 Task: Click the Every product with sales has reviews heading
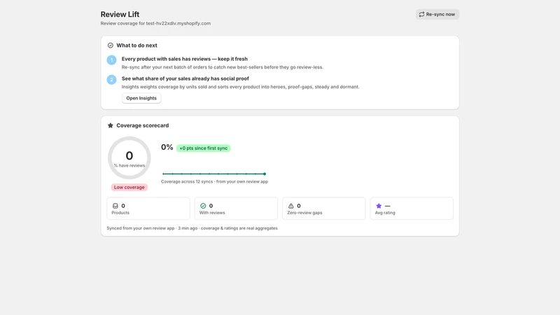[x=184, y=59]
